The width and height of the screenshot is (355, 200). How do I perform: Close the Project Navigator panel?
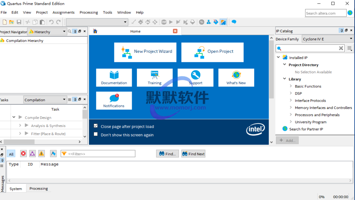point(85,31)
